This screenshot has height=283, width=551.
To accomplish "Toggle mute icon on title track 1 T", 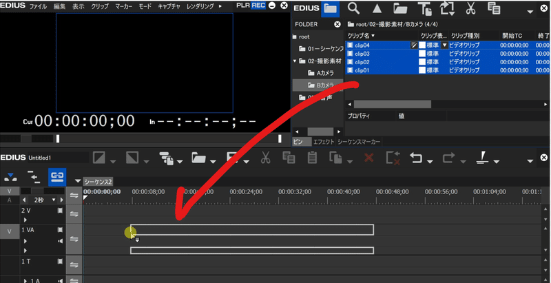I will tap(60, 261).
